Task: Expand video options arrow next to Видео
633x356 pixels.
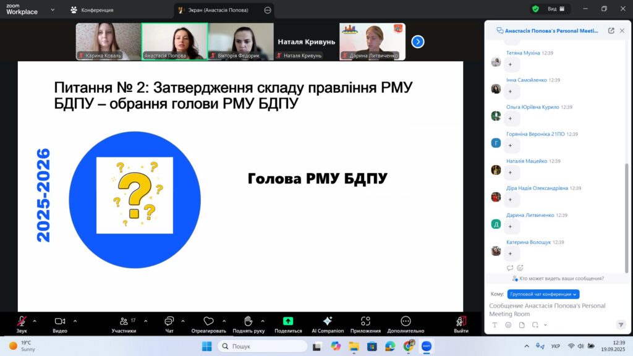Action: tap(75, 321)
